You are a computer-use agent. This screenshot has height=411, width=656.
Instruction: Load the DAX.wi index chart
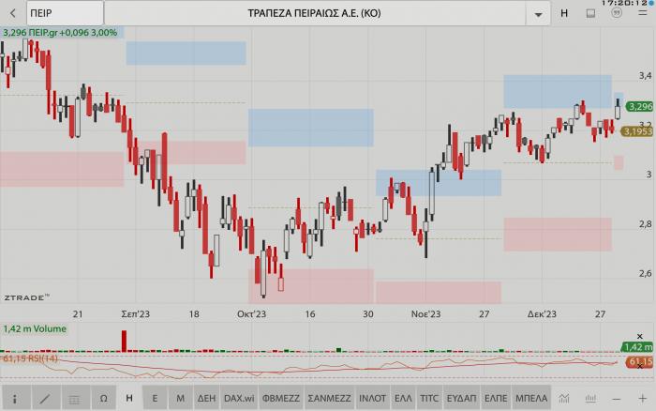238,398
